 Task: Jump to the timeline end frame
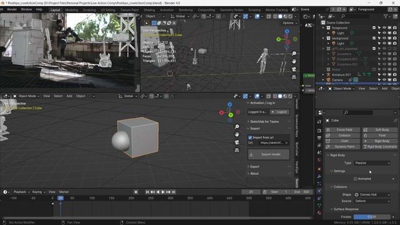click(x=174, y=192)
